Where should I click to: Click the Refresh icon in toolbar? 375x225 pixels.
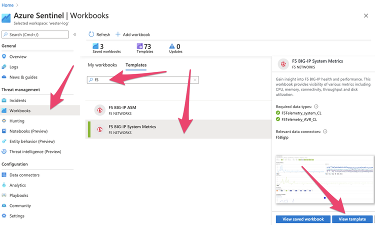click(x=91, y=34)
